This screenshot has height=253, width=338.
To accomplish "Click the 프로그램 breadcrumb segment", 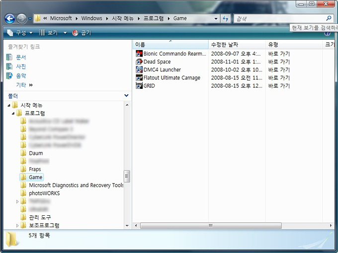I will 154,18.
